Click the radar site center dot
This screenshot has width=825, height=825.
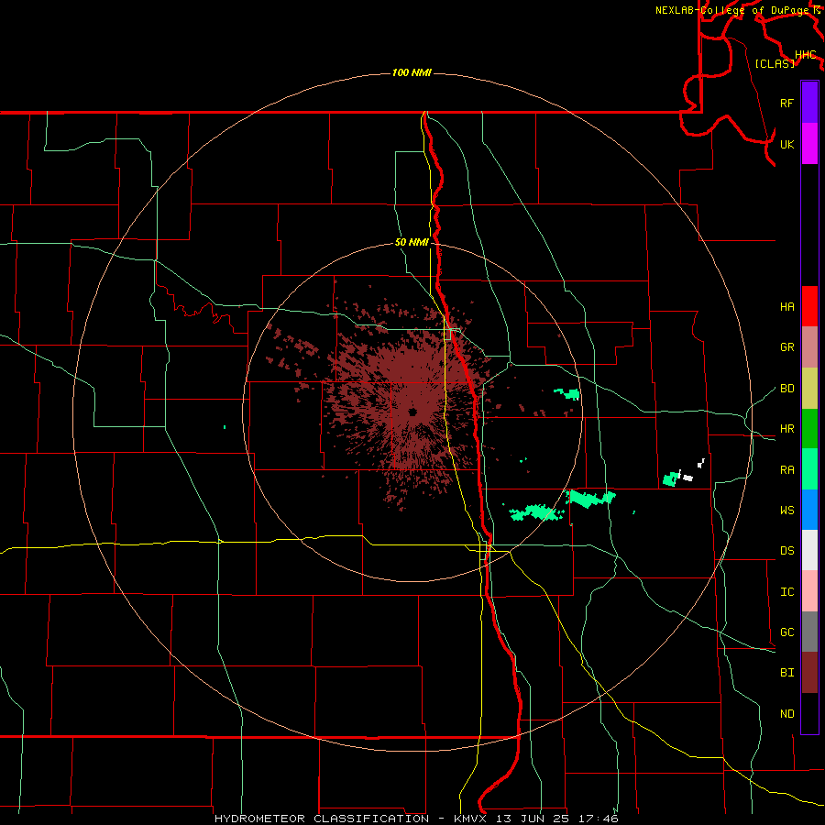coord(412,412)
